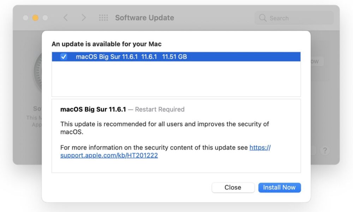The height and width of the screenshot is (212, 353).
Task: Click the bold macOS Big Sur 11.6.1 description title
Action: click(93, 109)
